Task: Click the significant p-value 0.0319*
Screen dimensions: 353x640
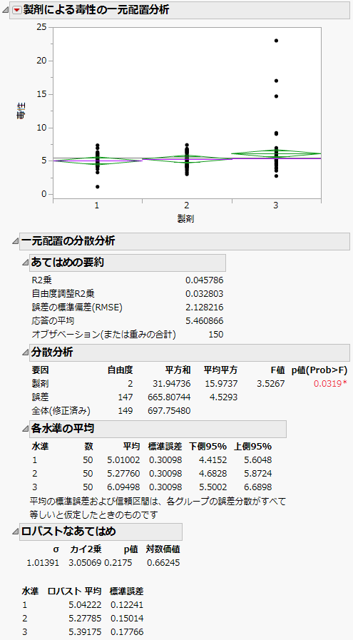Action: click(x=330, y=384)
